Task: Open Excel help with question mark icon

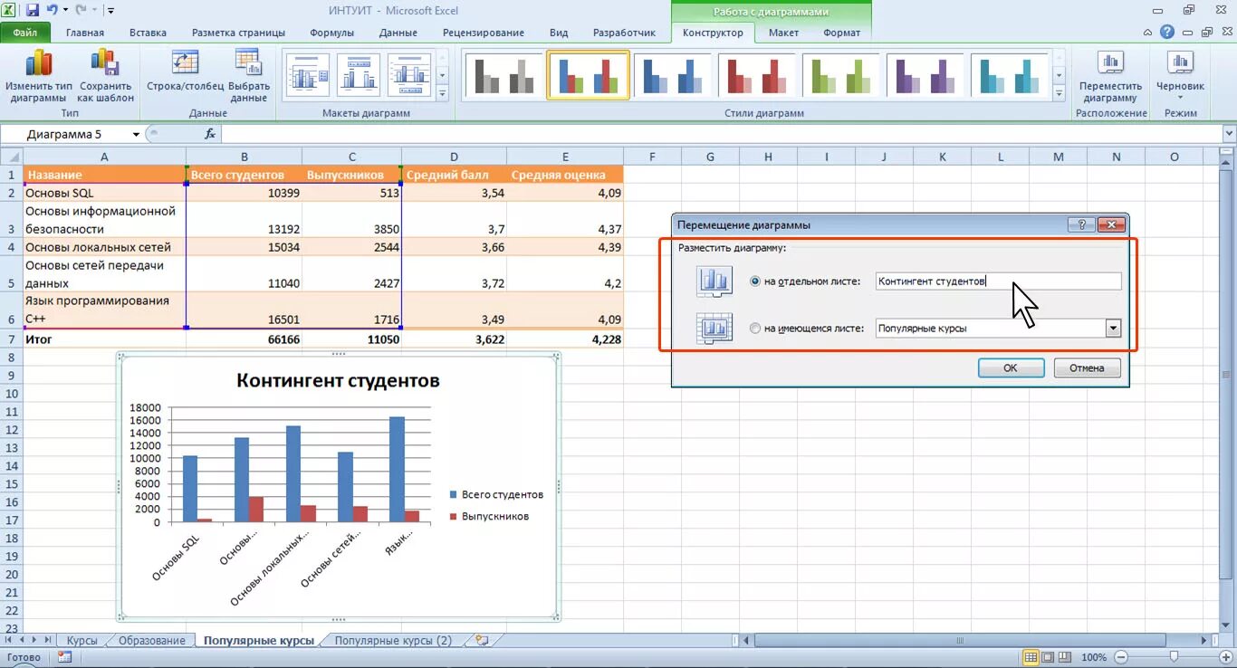Action: pyautogui.click(x=1169, y=33)
